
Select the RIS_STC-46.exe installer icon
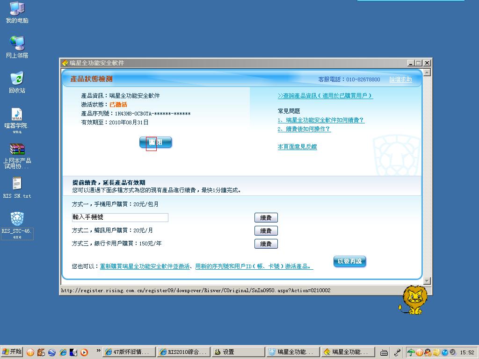click(x=17, y=225)
